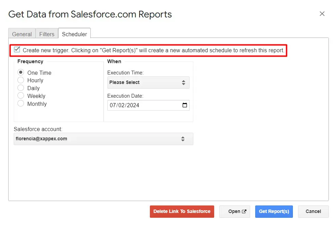Open the Salesforce account dropdown
Viewport: 336px width, 228px height.
[x=103, y=139]
